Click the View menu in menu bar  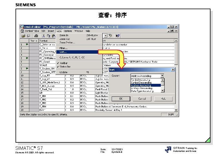pos(59,31)
